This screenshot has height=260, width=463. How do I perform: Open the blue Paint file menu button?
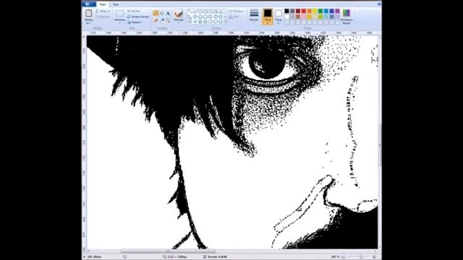(89, 4)
